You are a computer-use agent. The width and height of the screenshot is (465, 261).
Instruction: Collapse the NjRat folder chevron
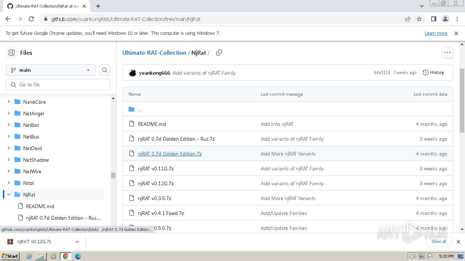click(9, 195)
